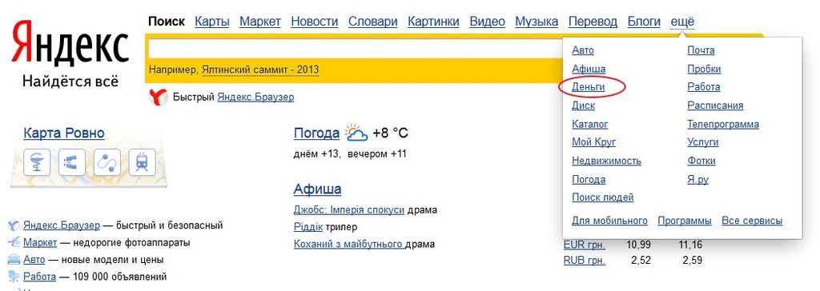The height and width of the screenshot is (291, 820).
Task: Click Для мобильного link
Action: (x=609, y=221)
